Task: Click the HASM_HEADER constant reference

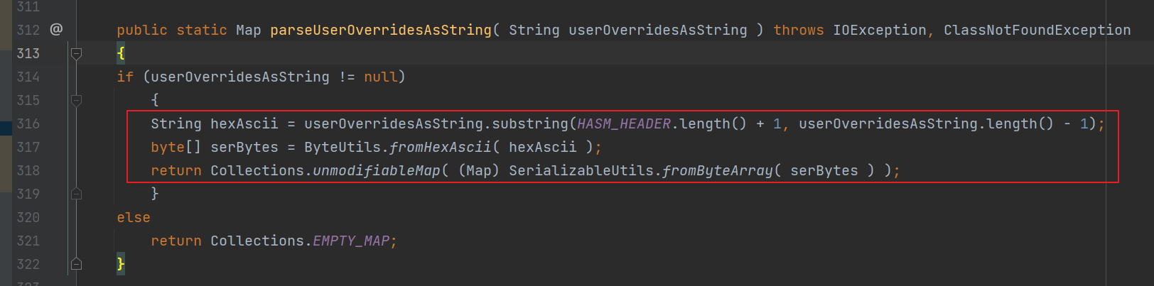Action: point(624,123)
